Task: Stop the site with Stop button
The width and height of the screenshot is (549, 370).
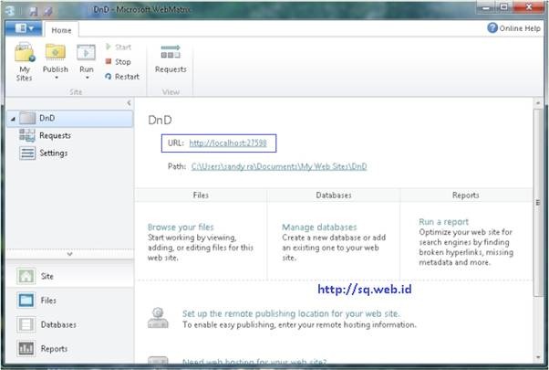Action: [x=118, y=62]
